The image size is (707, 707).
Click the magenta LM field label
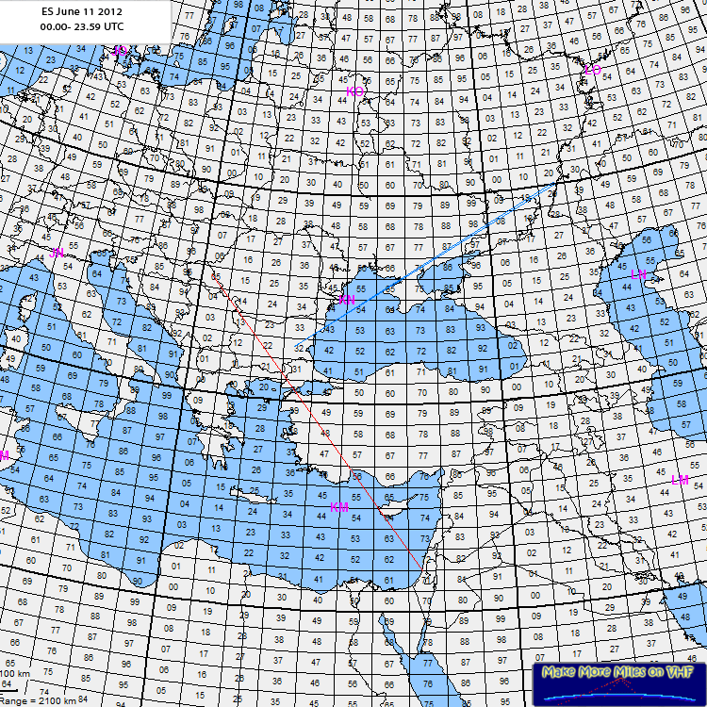click(x=680, y=480)
